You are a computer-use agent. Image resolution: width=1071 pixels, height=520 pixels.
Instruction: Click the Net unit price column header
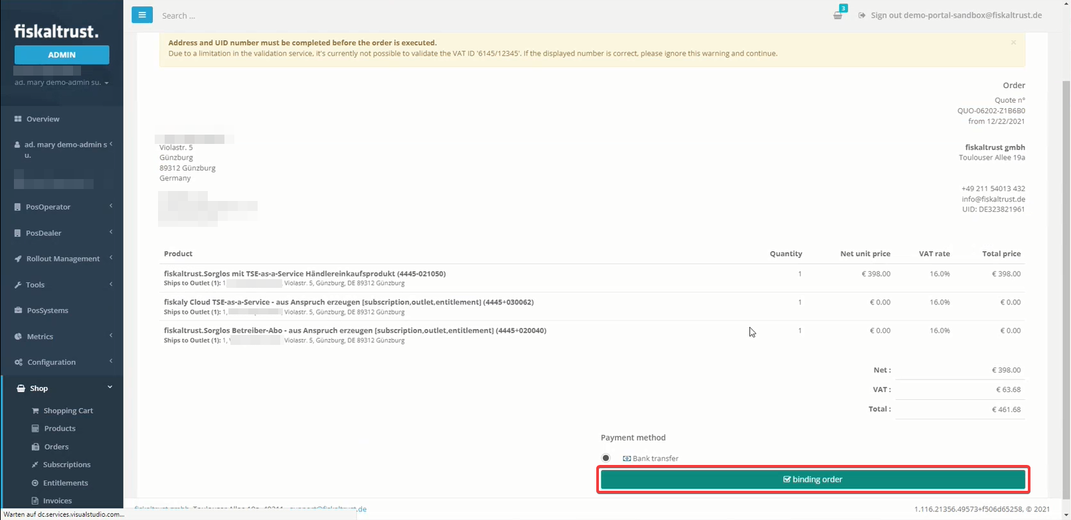tap(865, 253)
